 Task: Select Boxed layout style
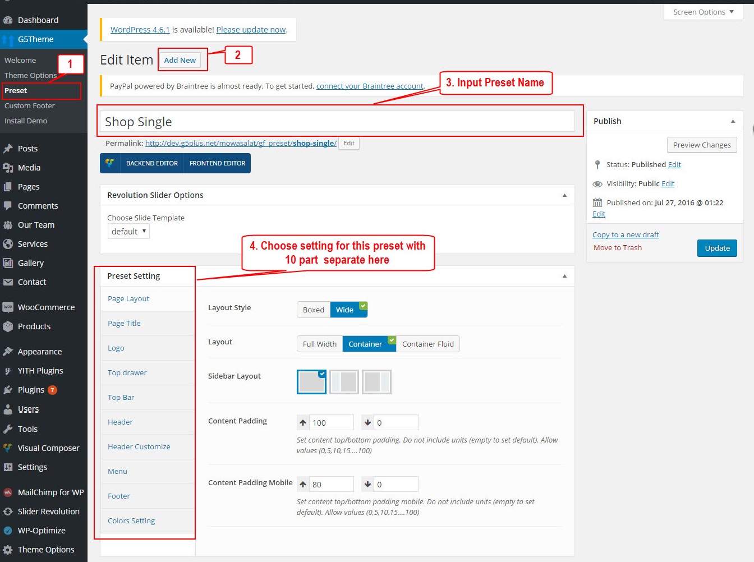coord(314,310)
